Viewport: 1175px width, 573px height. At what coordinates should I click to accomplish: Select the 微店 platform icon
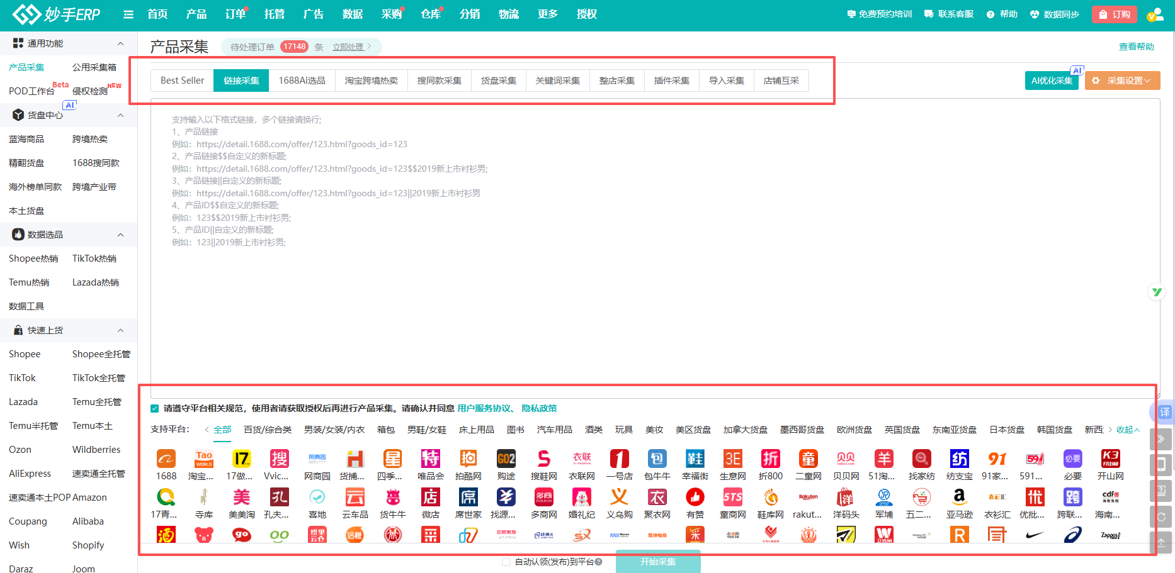pos(431,497)
